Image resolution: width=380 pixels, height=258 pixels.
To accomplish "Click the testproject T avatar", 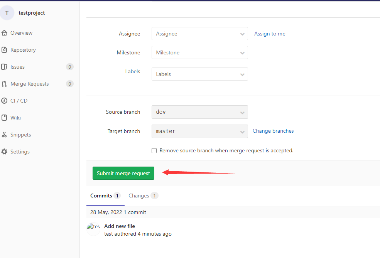I will [x=7, y=13].
